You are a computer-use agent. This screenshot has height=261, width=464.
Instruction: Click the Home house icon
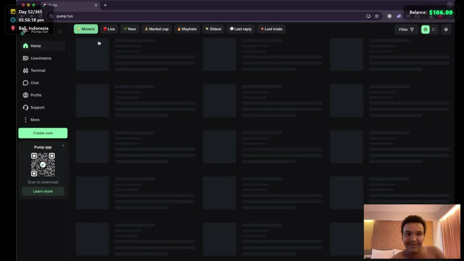[x=25, y=46]
